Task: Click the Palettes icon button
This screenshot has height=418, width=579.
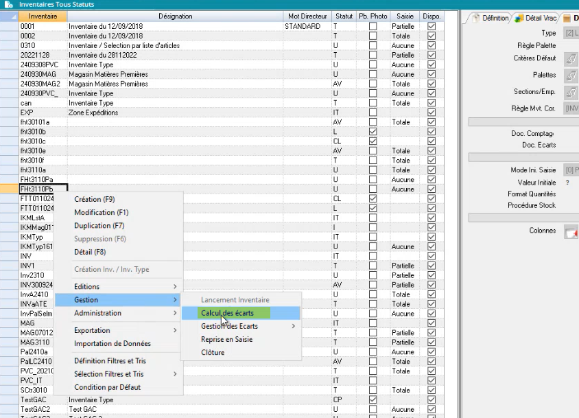Action: (569, 76)
